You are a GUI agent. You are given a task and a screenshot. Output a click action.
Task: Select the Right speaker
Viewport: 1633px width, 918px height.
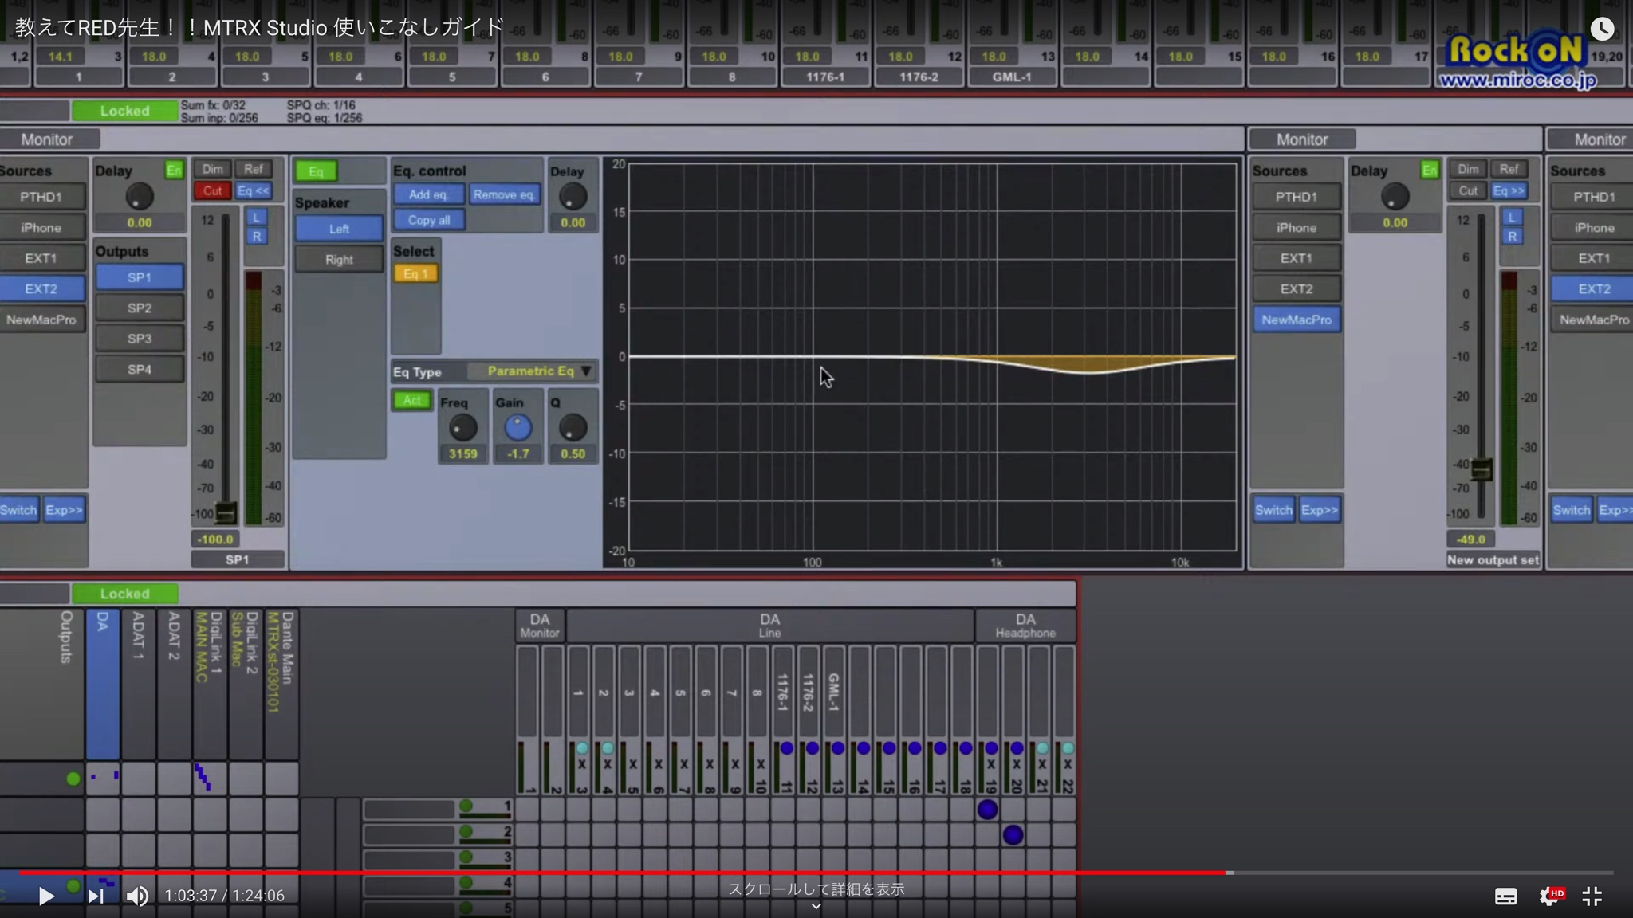[x=339, y=260]
